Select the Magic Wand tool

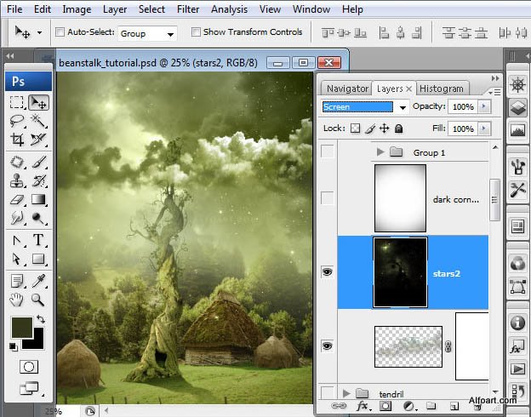38,121
